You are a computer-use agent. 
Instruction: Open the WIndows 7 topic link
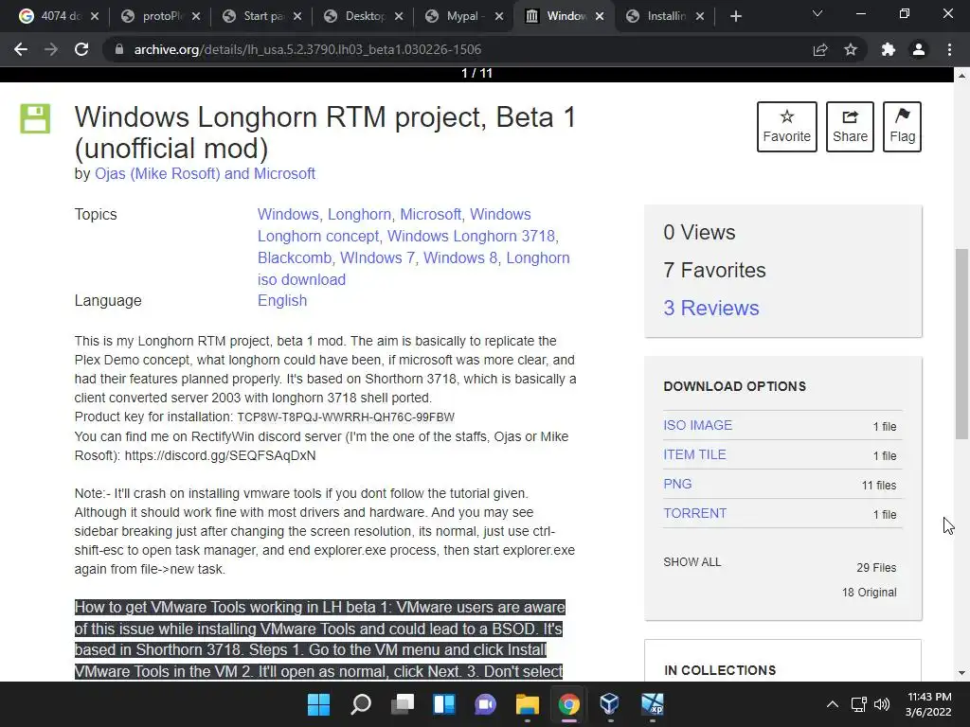(377, 257)
